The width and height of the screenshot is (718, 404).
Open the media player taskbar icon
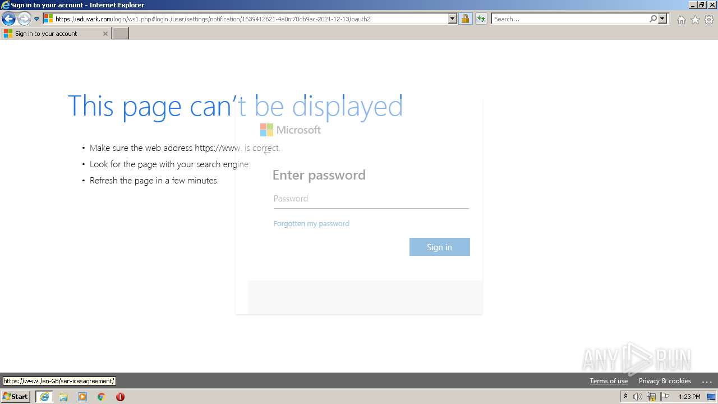pos(82,397)
